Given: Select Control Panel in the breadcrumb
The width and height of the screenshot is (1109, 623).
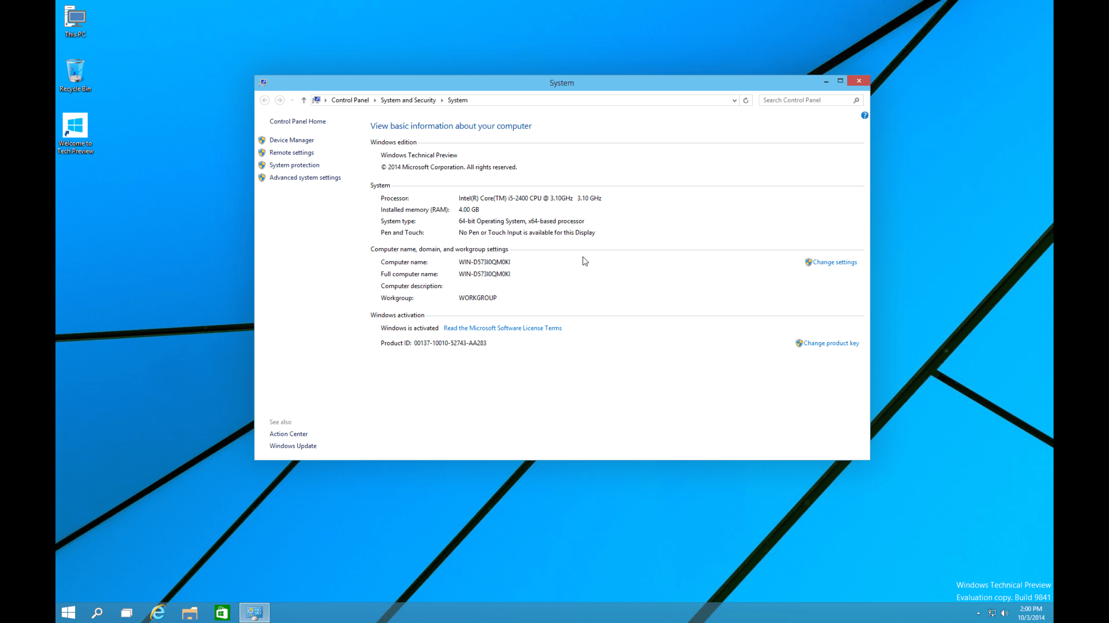Looking at the screenshot, I should click(350, 100).
